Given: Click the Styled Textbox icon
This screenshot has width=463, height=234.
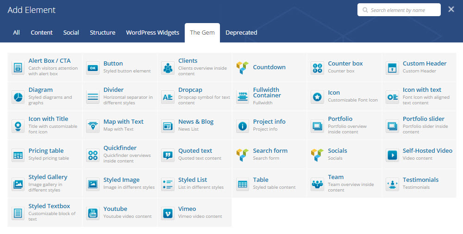Looking at the screenshot, I should (18, 213).
